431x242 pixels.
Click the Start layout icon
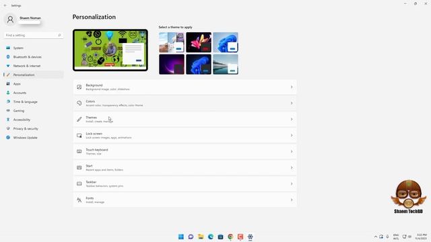(x=79, y=167)
